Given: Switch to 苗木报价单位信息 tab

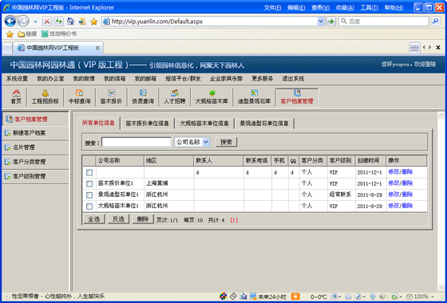Looking at the screenshot, I should click(x=148, y=124).
